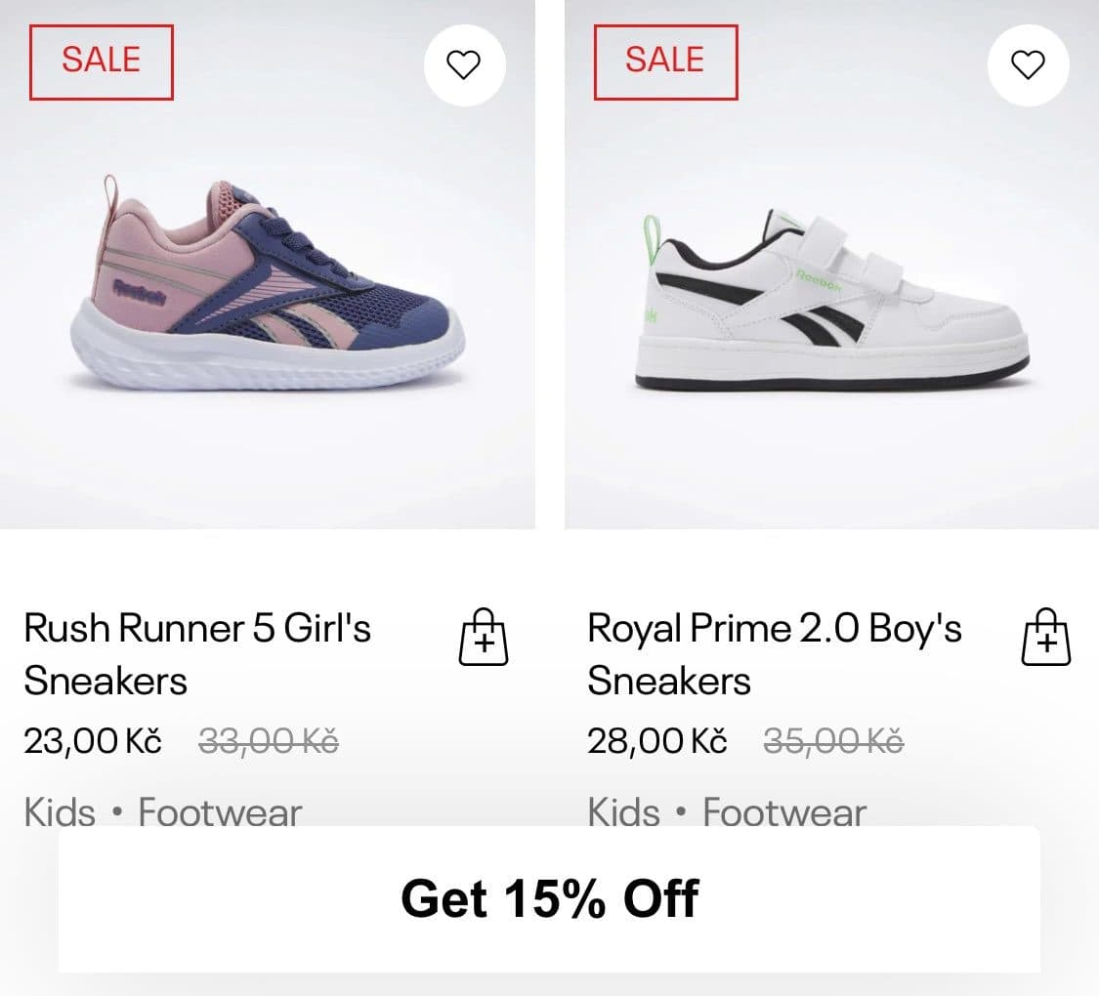This screenshot has height=996, width=1099.
Task: Open the pink and navy sneaker photo
Action: (x=269, y=283)
